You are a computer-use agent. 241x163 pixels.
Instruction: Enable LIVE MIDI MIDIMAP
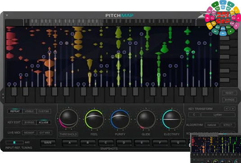tap(29, 132)
